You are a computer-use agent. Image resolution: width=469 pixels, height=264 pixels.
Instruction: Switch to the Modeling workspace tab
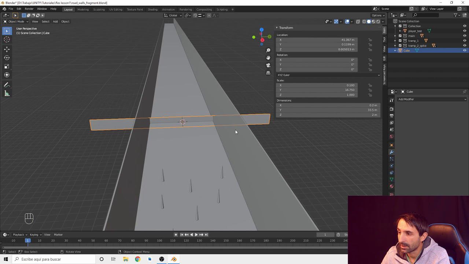(x=83, y=10)
